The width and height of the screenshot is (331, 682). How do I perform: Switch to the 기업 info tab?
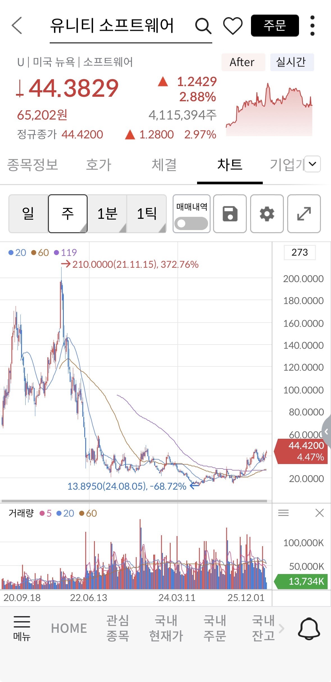286,165
